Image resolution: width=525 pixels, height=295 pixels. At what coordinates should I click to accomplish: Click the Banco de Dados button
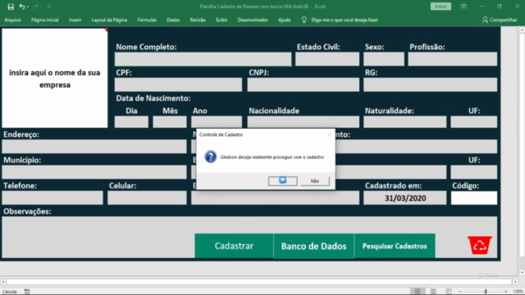point(313,246)
